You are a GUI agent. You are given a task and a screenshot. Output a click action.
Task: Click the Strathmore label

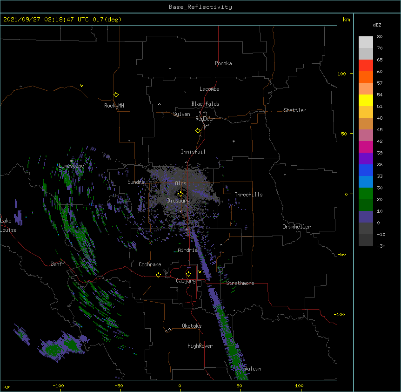240,283
